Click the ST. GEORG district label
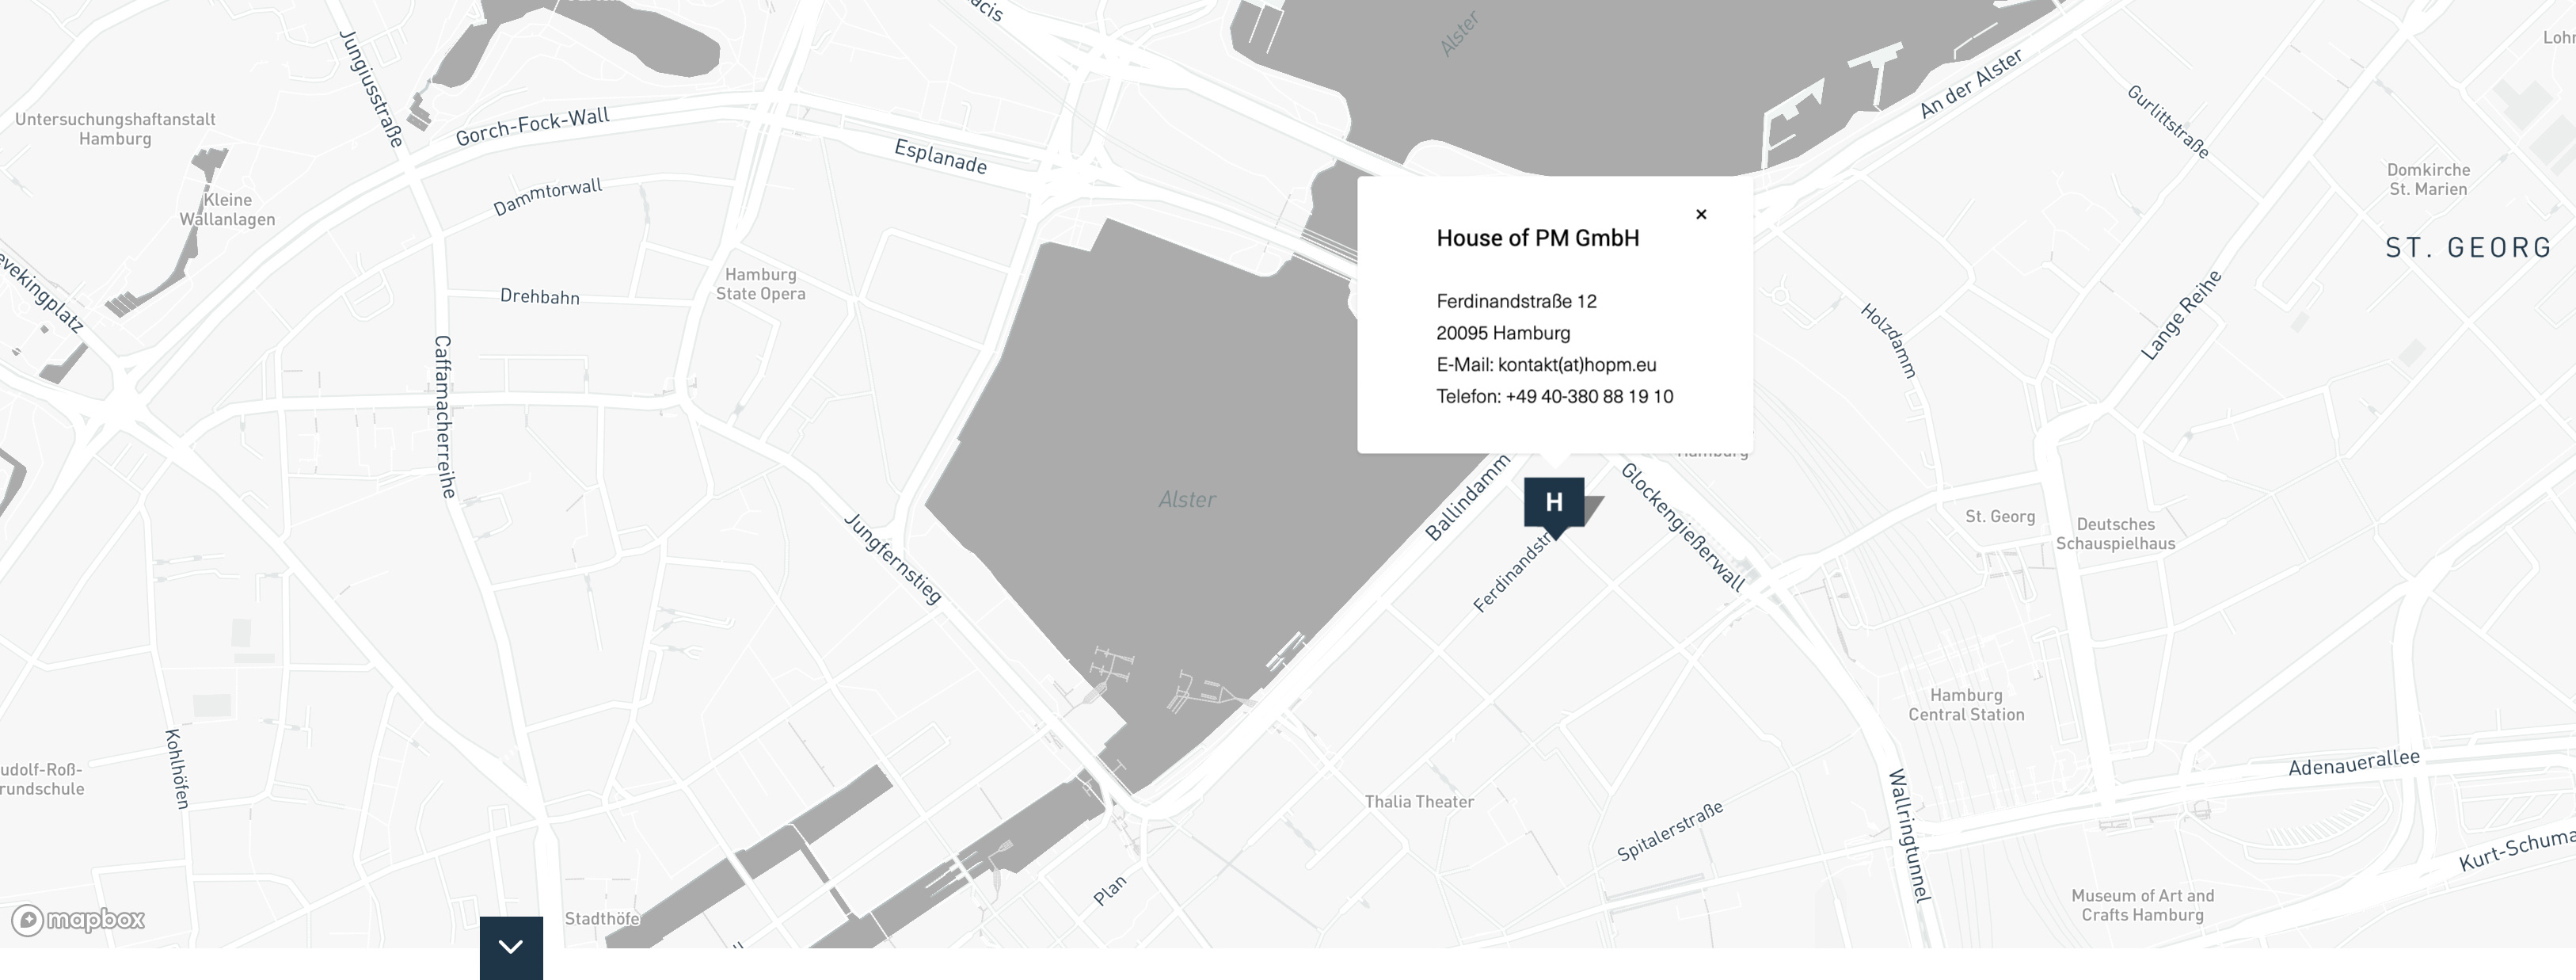 [2467, 248]
